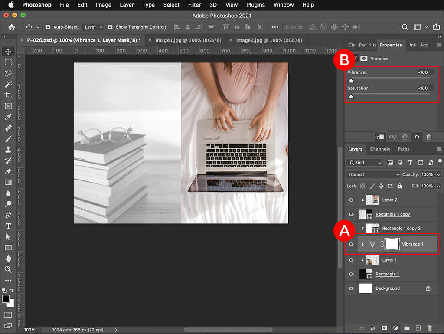Select the Clone Stamp tool
Screen dimensions: 444x334
click(8, 150)
